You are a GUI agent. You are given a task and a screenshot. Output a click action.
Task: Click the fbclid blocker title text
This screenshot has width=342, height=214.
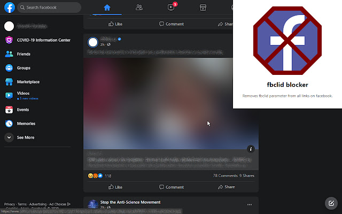[x=287, y=85]
